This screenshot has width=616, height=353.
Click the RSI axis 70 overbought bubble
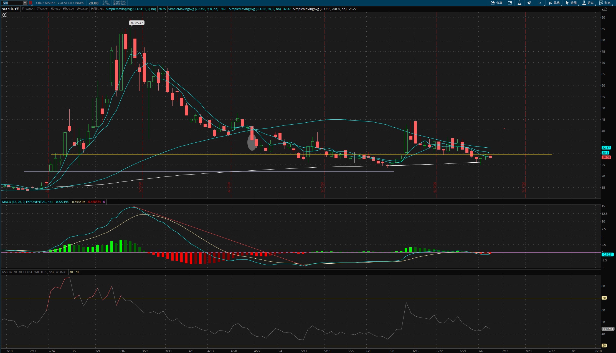point(604,298)
